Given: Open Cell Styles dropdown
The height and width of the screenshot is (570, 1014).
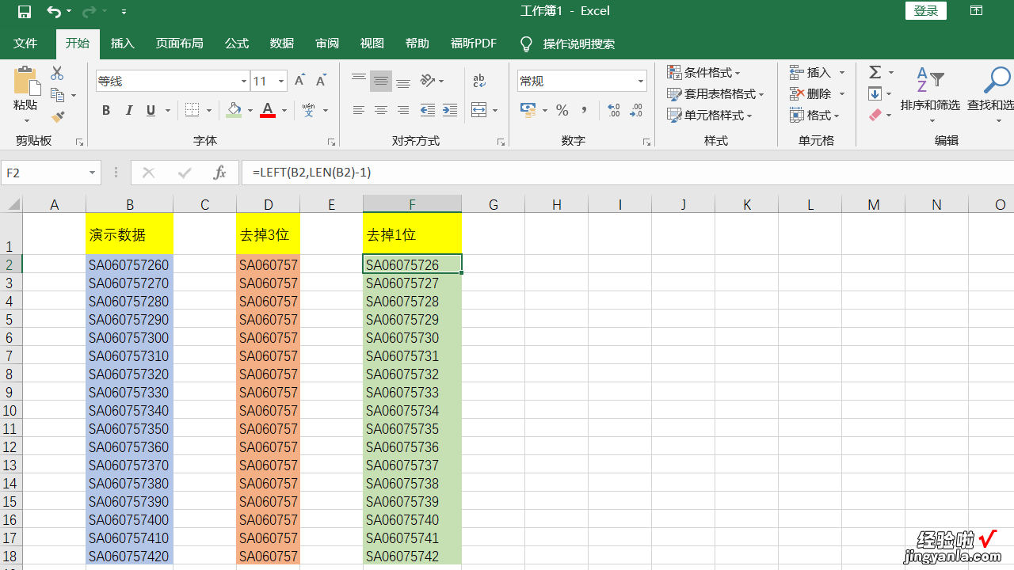Looking at the screenshot, I should pyautogui.click(x=710, y=115).
